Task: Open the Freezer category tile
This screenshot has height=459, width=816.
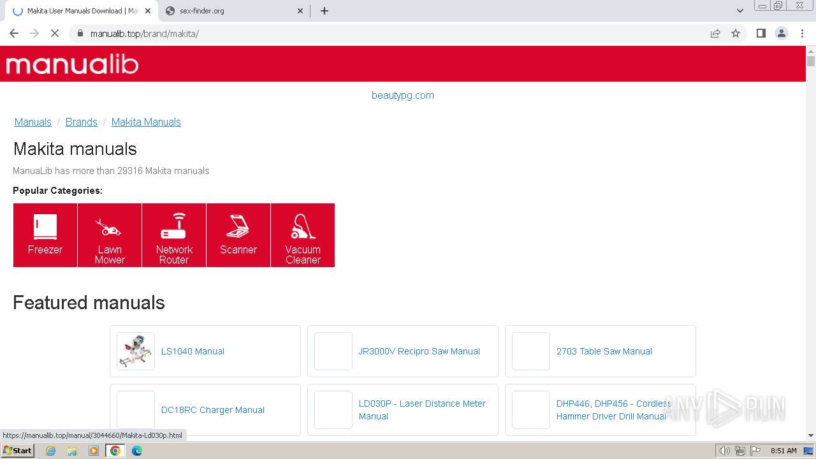Action: pos(45,235)
